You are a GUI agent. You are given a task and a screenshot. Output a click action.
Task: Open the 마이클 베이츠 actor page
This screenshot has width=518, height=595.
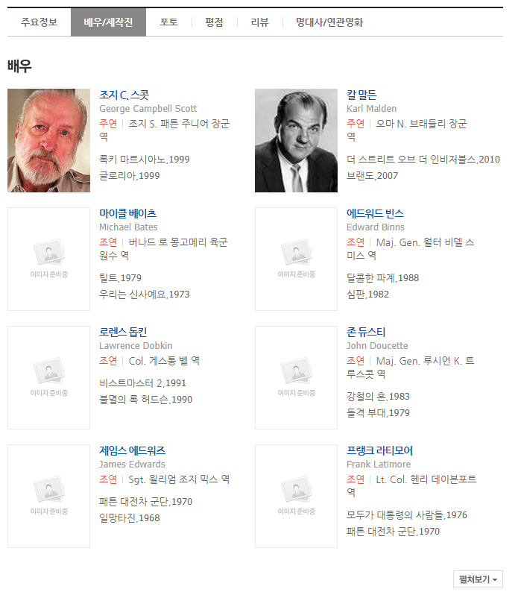[x=127, y=213]
